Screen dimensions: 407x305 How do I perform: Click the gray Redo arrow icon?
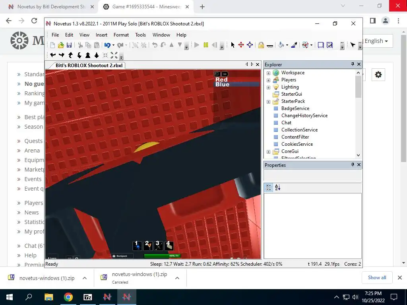120,45
